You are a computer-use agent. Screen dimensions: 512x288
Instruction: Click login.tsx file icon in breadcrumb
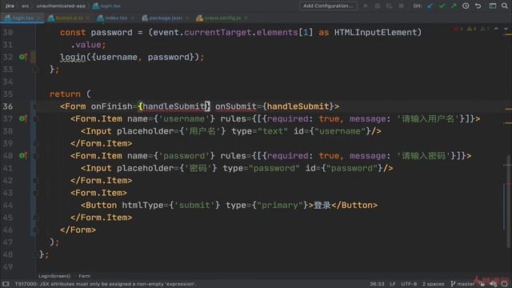(96, 6)
